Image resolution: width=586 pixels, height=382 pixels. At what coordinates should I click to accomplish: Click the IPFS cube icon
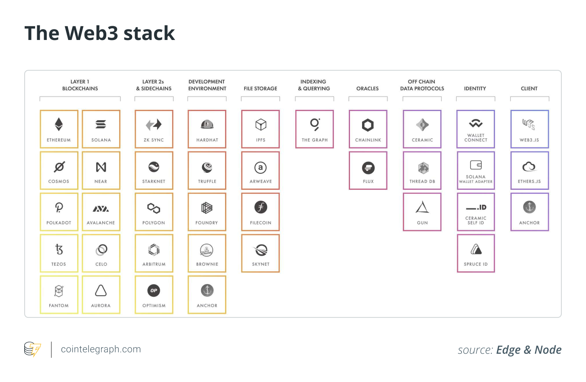click(261, 124)
